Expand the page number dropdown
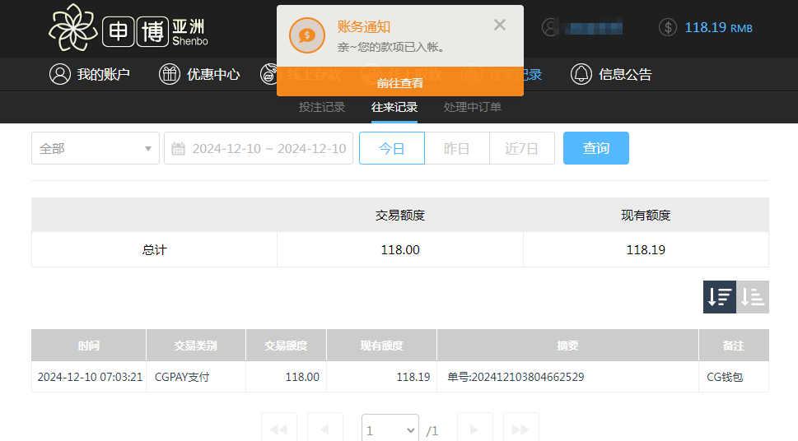This screenshot has width=798, height=441. coord(390,430)
